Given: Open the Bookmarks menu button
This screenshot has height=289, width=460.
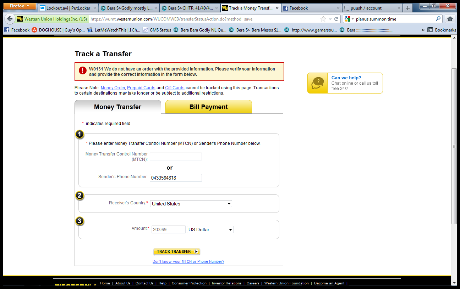Looking at the screenshot, I should (442, 30).
